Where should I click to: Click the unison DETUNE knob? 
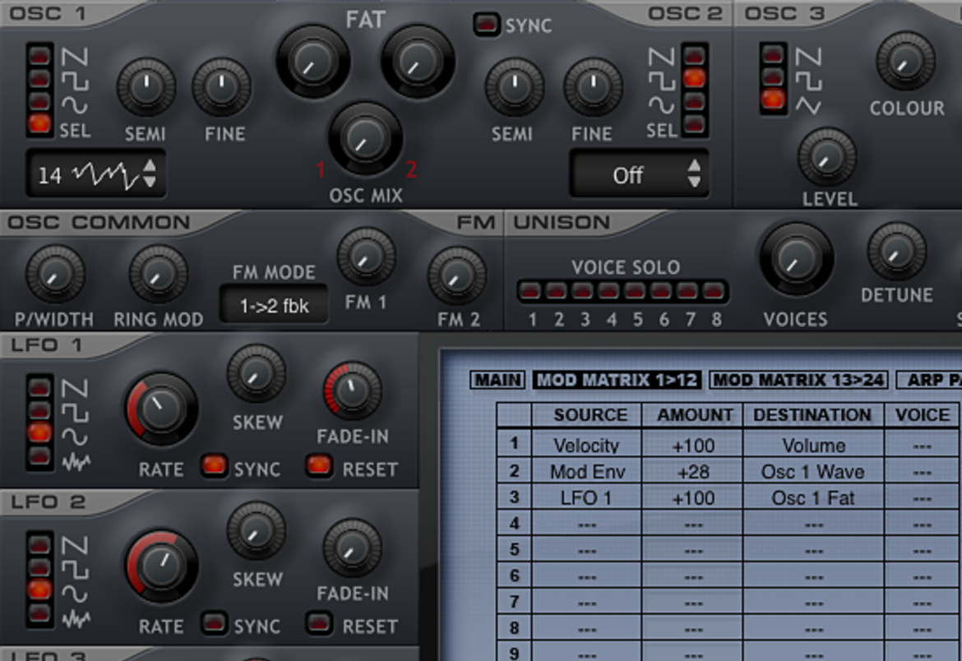click(x=897, y=251)
